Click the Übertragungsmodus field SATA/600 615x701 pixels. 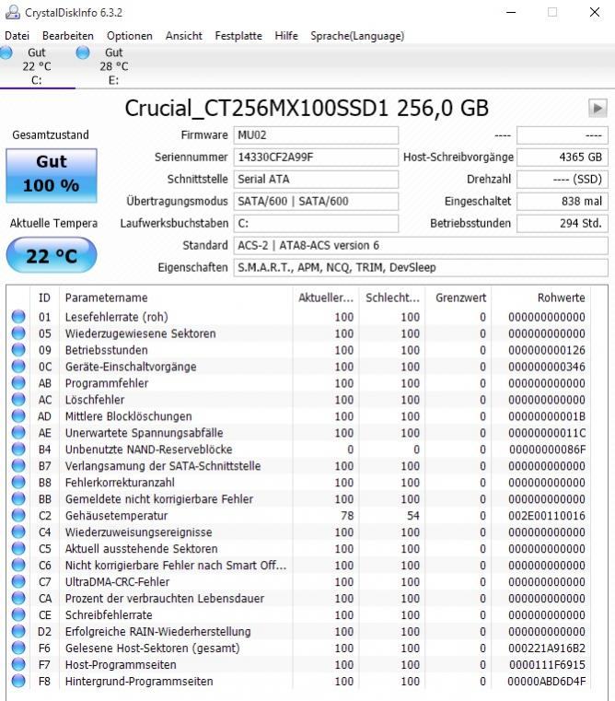316,201
